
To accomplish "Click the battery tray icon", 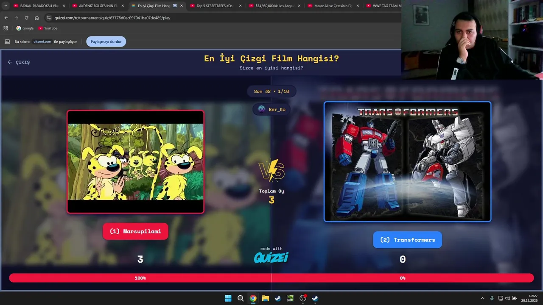I will 514,298.
